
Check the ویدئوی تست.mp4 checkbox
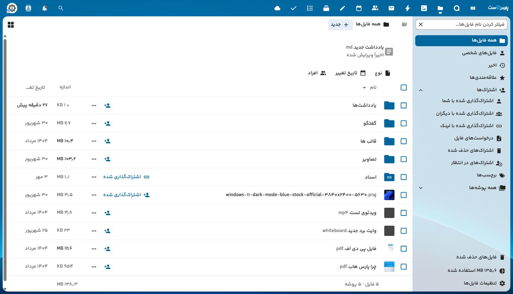[x=404, y=213]
